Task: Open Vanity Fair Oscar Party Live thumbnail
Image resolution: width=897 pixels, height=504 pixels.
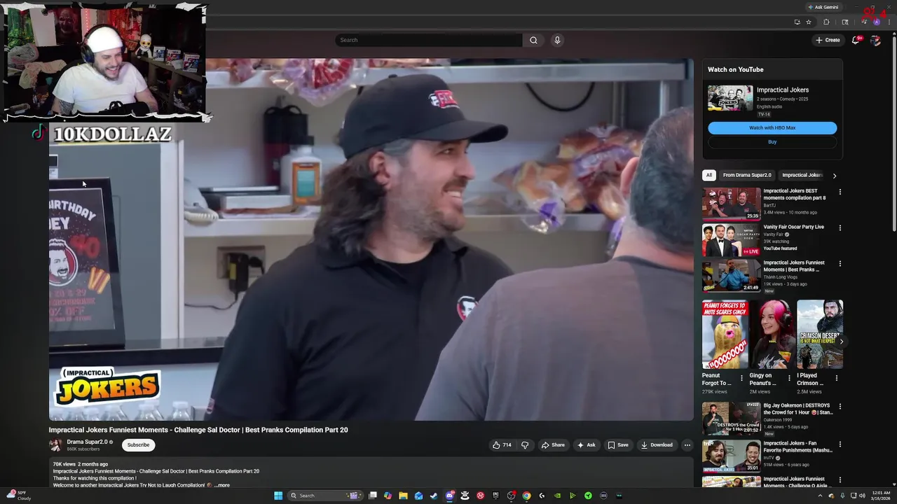Action: click(x=731, y=240)
